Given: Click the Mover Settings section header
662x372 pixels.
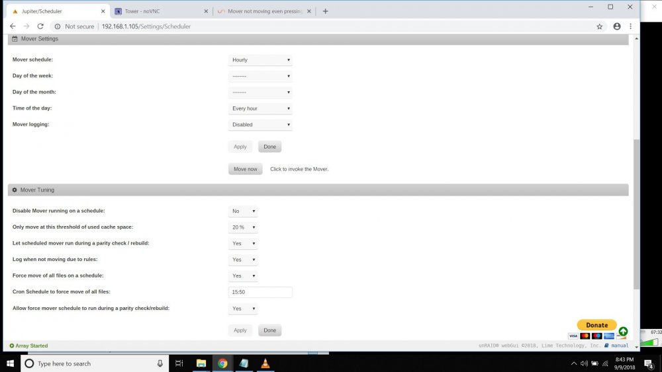Looking at the screenshot, I should tap(318, 39).
